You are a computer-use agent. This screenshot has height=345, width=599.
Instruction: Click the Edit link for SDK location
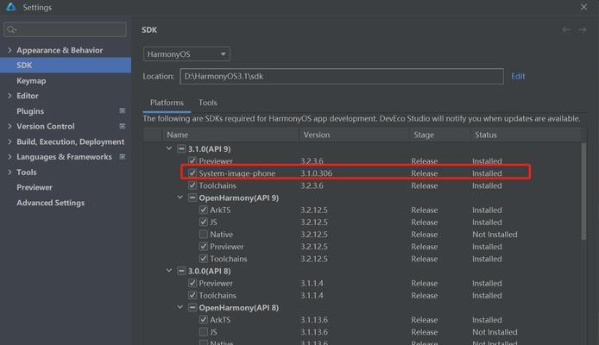[518, 76]
